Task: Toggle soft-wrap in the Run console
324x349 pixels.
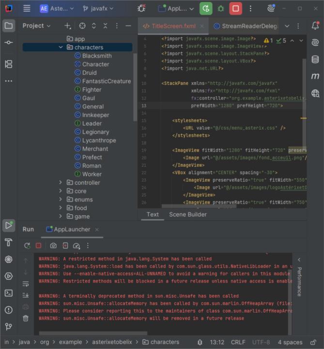Action: (26, 284)
